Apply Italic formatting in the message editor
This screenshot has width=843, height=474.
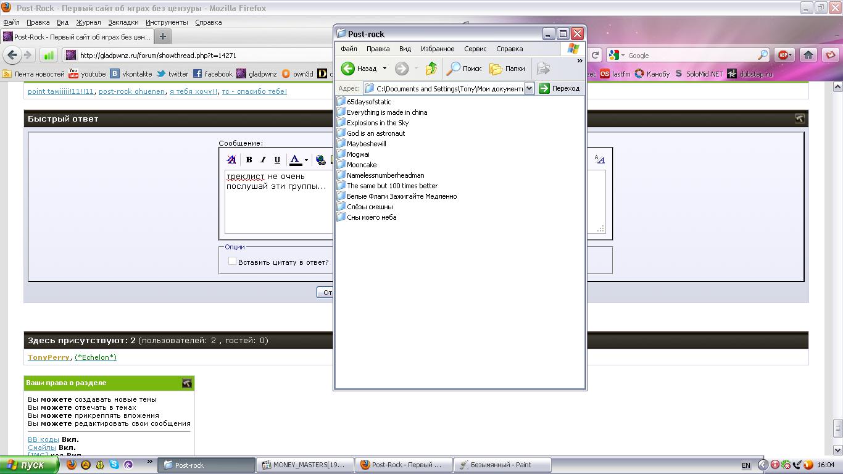[x=263, y=160]
